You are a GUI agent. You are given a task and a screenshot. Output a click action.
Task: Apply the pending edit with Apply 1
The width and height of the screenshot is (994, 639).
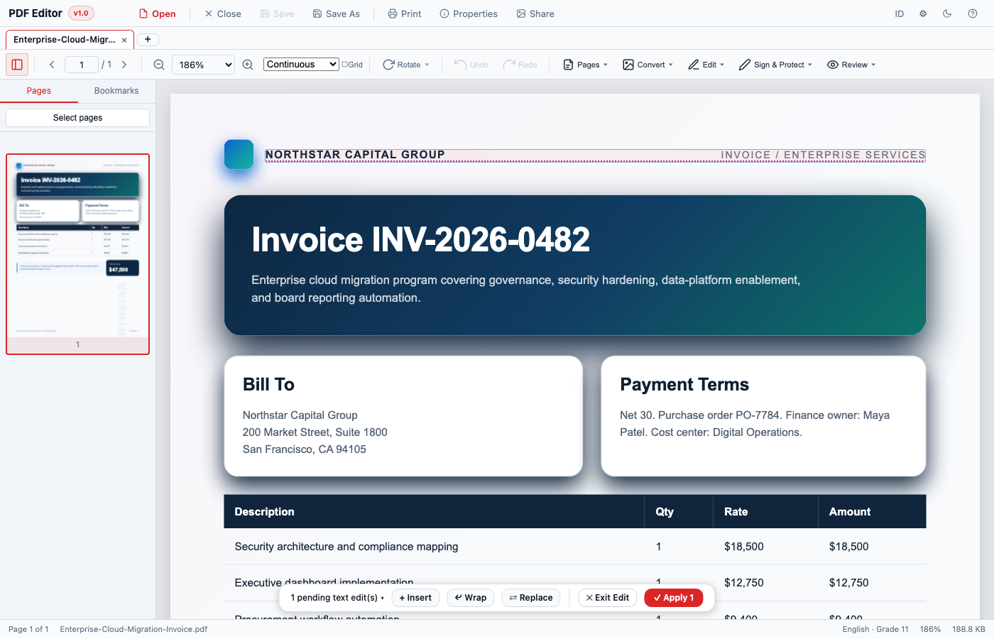[x=674, y=598]
